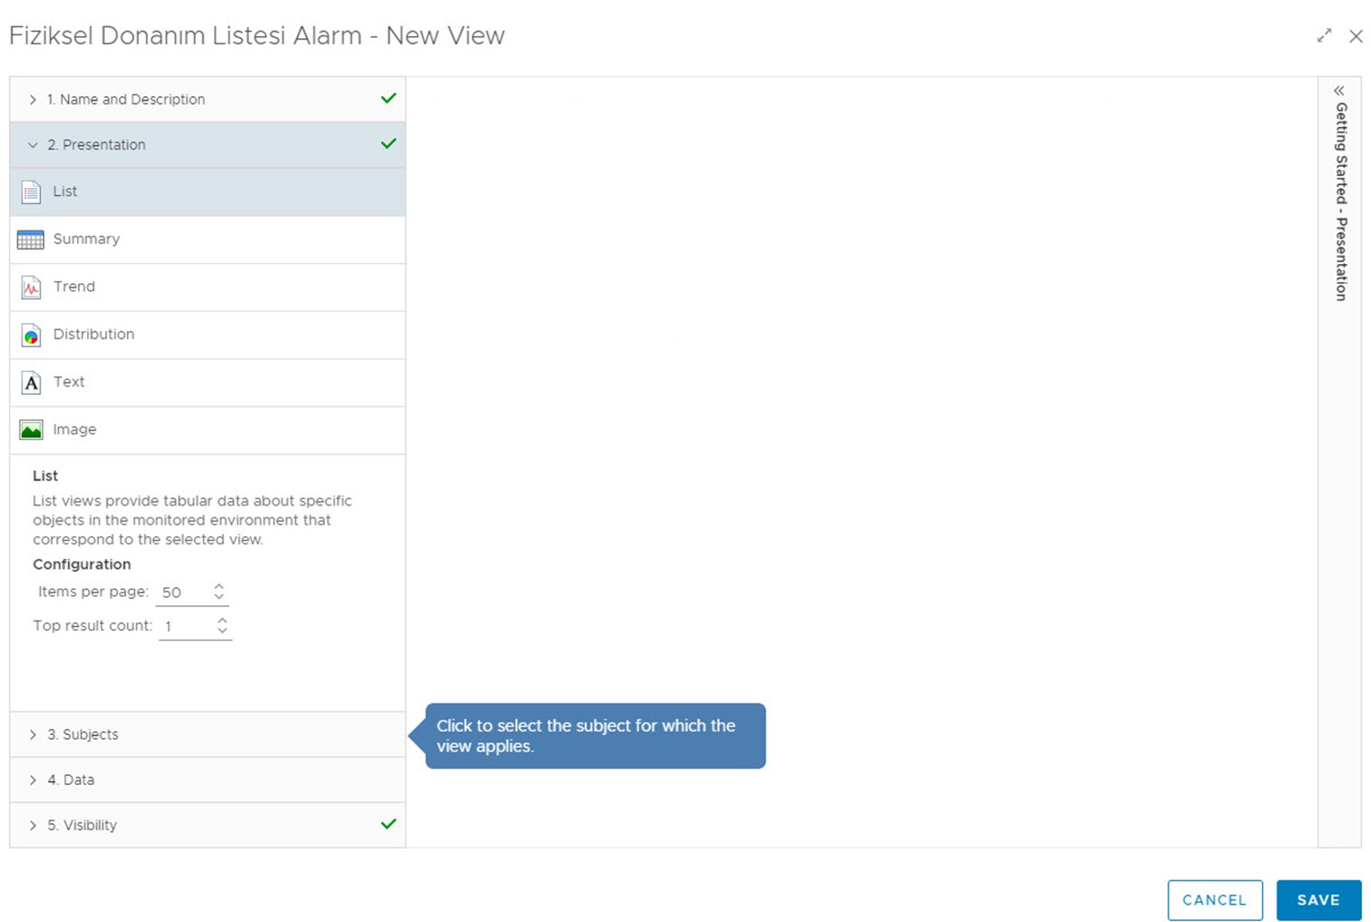Expand the Subjects step
The width and height of the screenshot is (1371, 922).
pyautogui.click(x=83, y=734)
